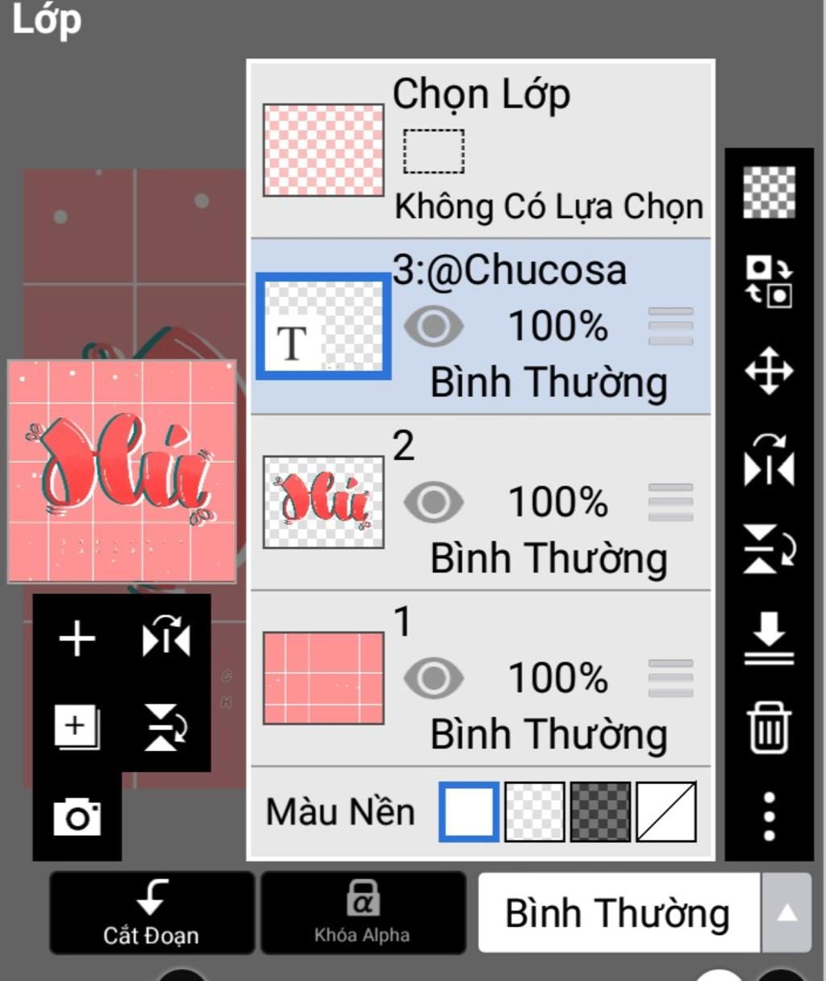The image size is (826, 981).
Task: Click the drag handle on layer 2
Action: tap(670, 503)
